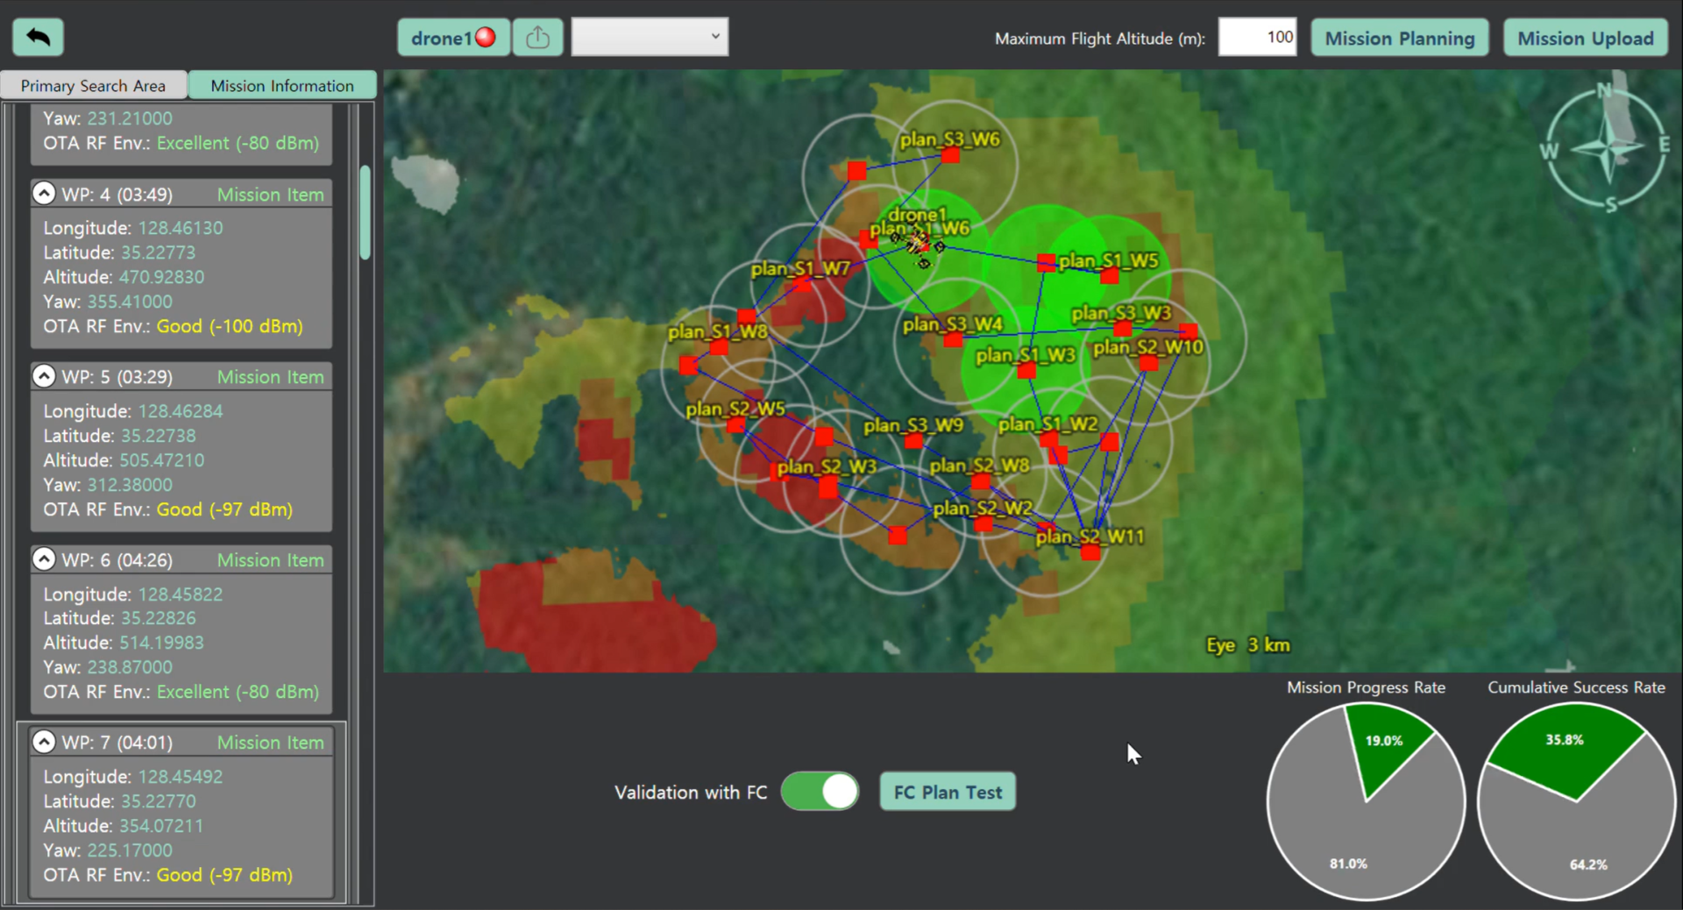
Task: Click WP 4 OTA RF Env. Good (-100 dBm)
Action: point(230,326)
